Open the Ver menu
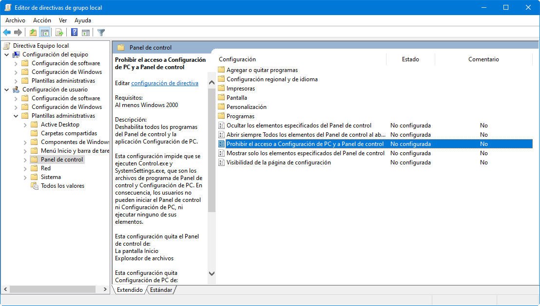 point(63,20)
